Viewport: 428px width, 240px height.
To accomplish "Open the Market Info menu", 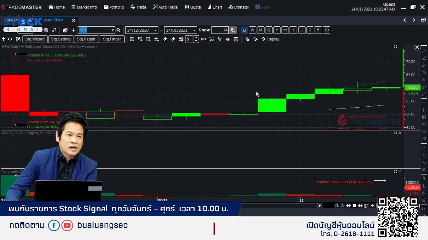I will click(x=84, y=7).
